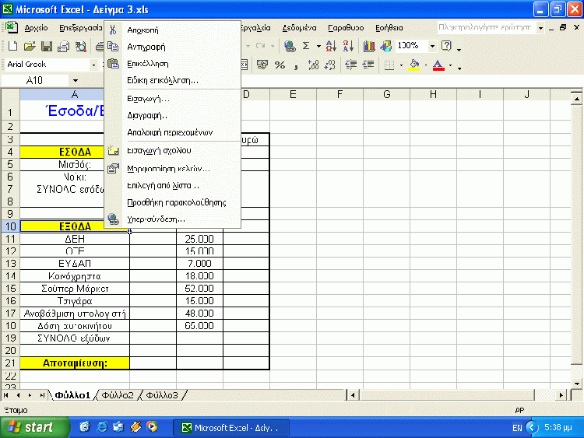Choose Προσθήκη παρακολούθησης entry
This screenshot has height=438, width=584.
pyautogui.click(x=172, y=202)
